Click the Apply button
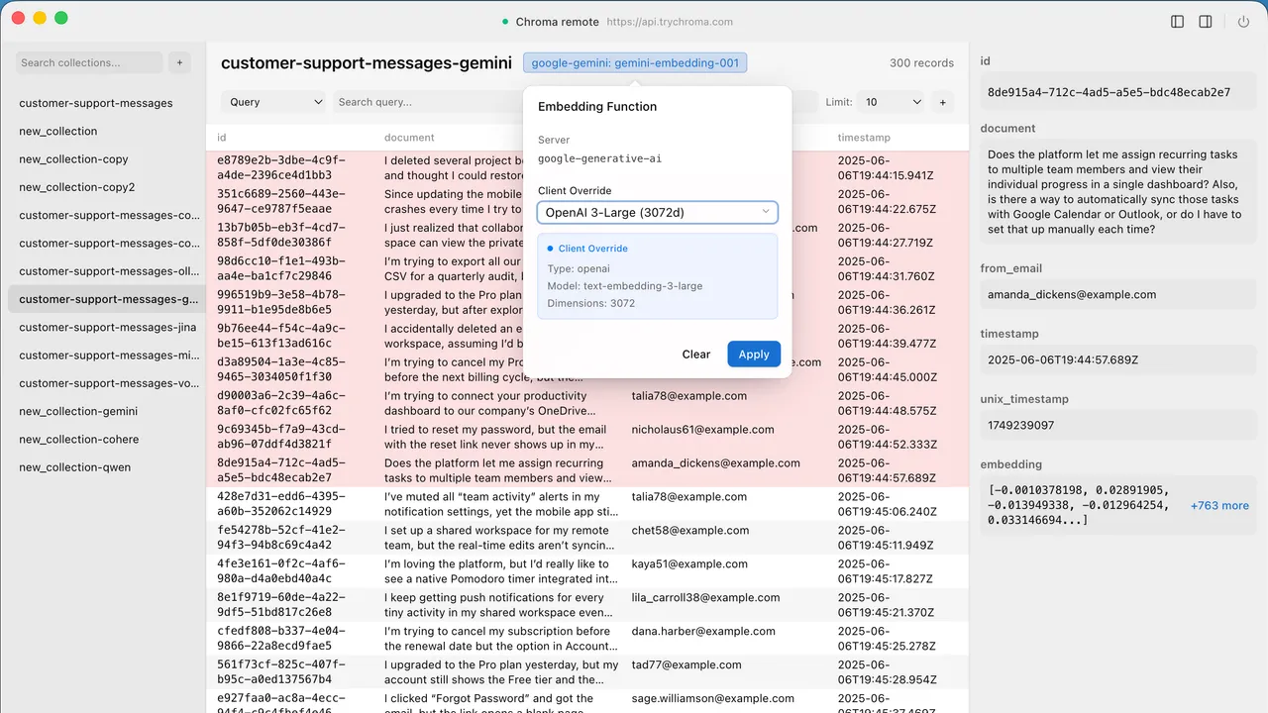The image size is (1268, 713). [754, 355]
